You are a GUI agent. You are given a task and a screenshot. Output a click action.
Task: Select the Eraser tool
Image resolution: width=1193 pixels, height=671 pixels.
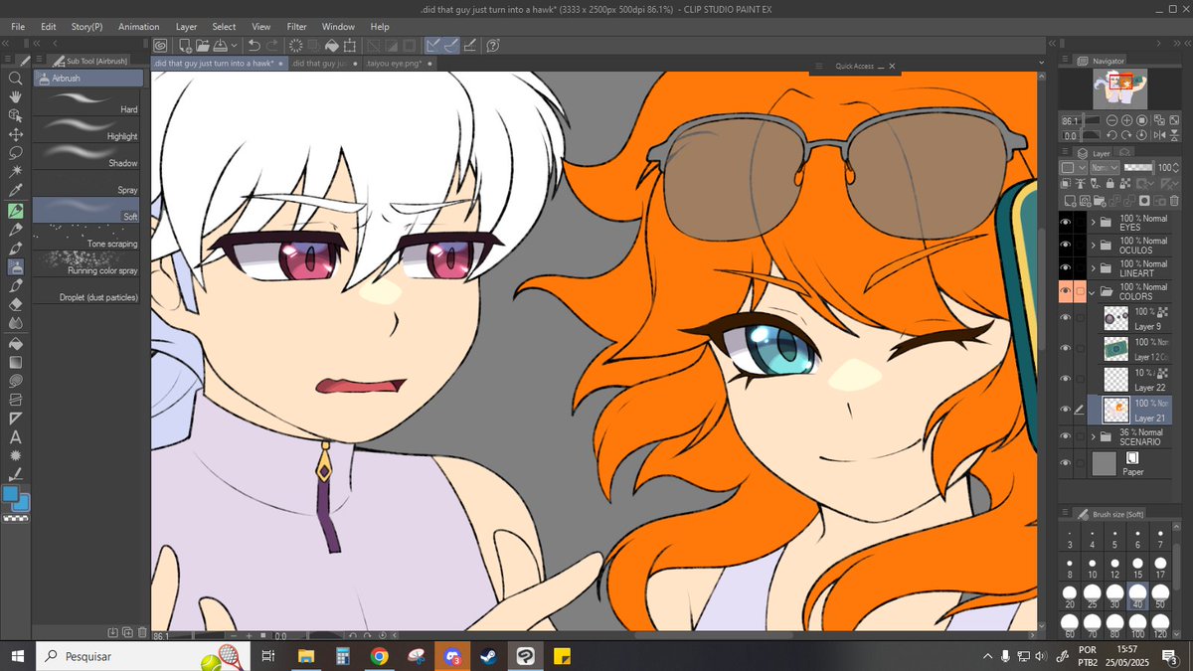tap(15, 304)
